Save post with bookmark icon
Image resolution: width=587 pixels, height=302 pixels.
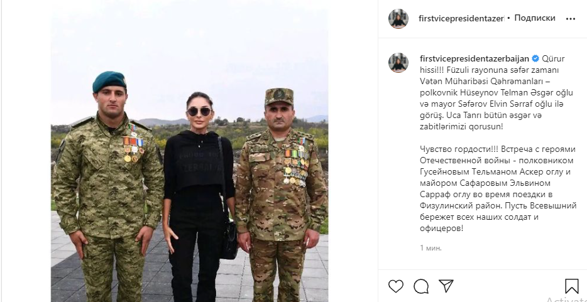pos(572,286)
